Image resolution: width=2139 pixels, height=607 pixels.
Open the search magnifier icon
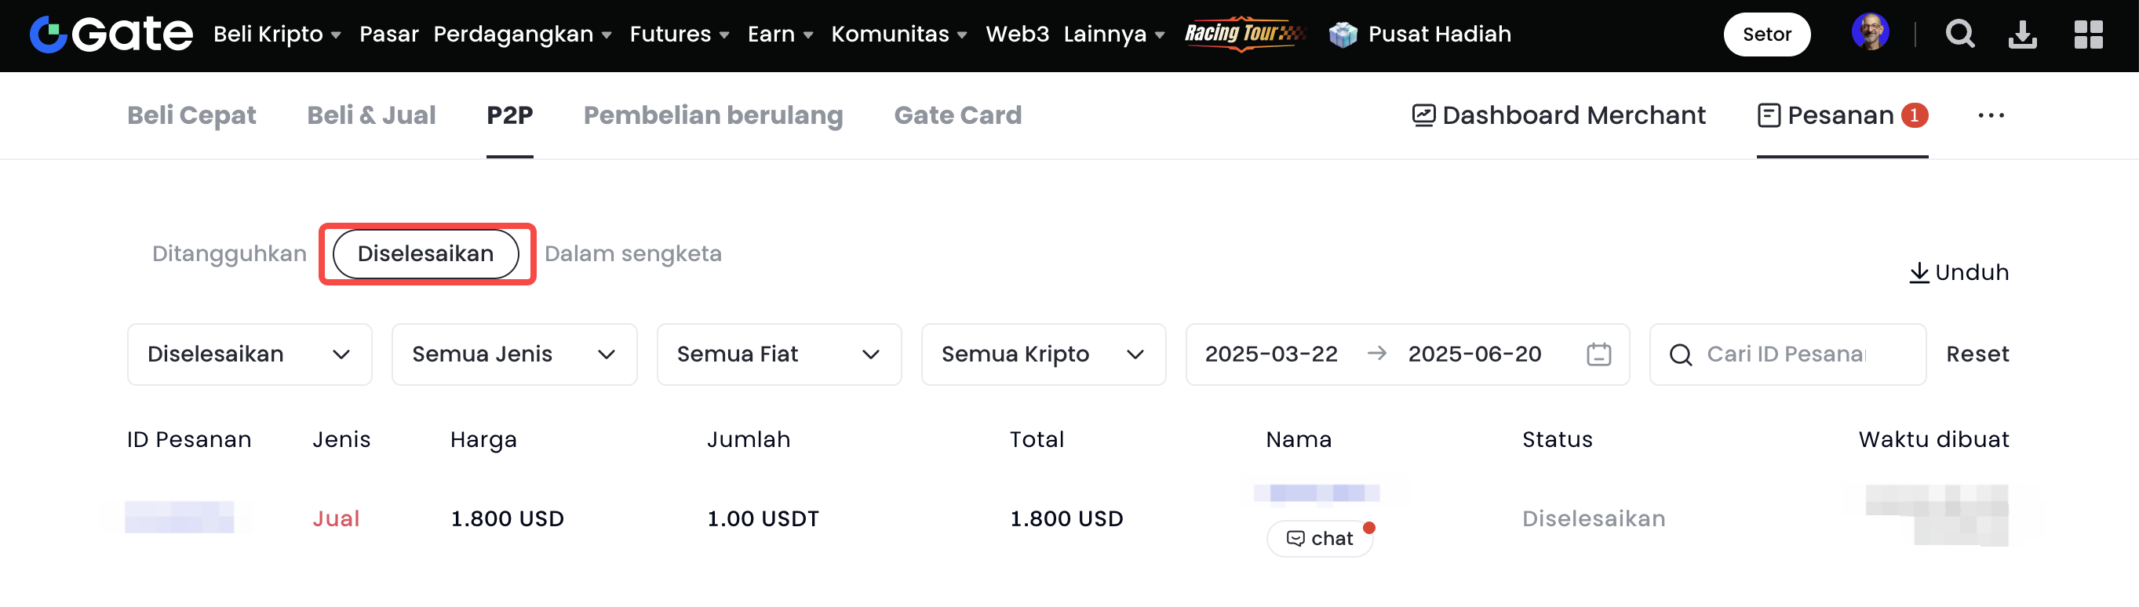click(1959, 34)
